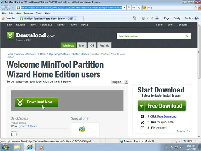
Task: Open the English language dropdown
Action: click(x=120, y=82)
